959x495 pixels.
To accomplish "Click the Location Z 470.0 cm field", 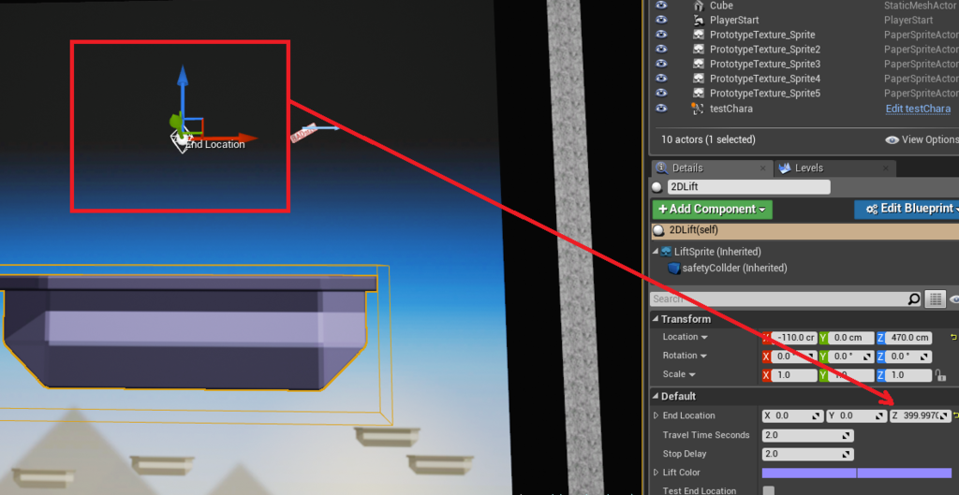I will pyautogui.click(x=909, y=338).
